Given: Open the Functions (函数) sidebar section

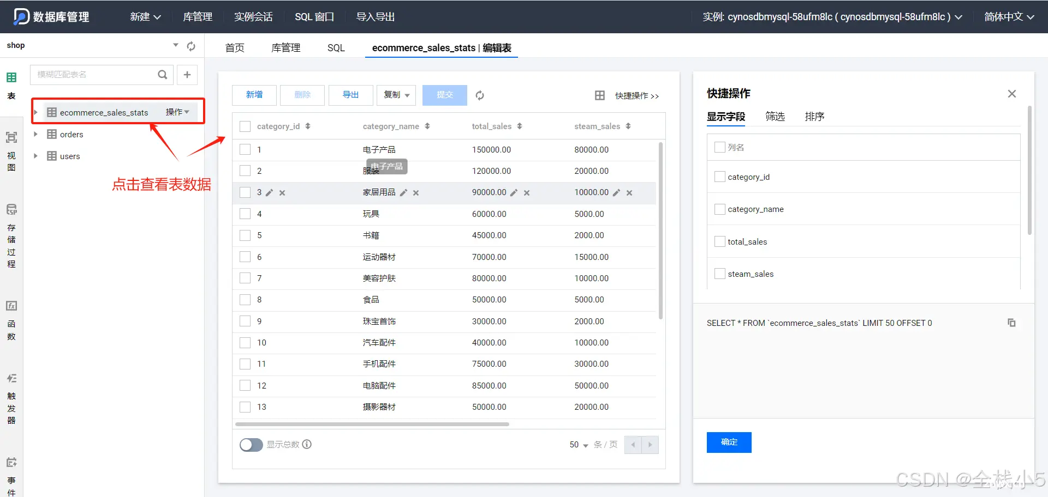Looking at the screenshot, I should (x=11, y=321).
